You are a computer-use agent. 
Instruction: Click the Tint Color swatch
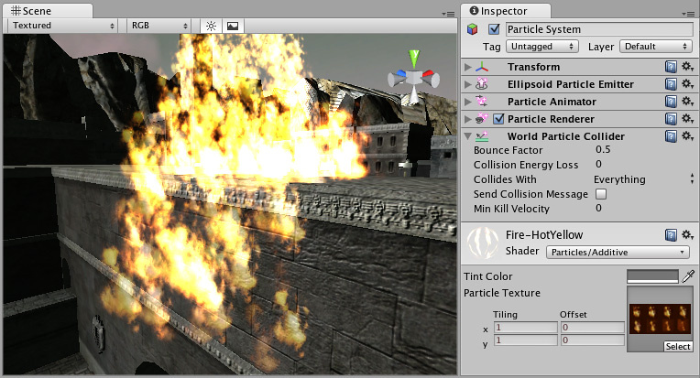pyautogui.click(x=652, y=275)
